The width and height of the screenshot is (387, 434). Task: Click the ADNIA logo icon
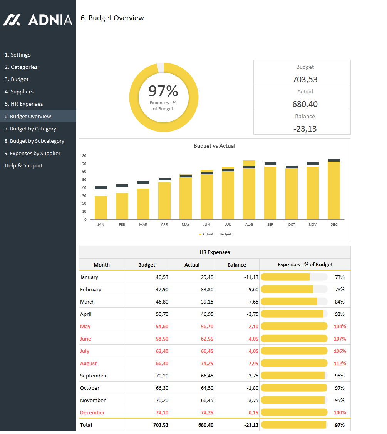12,20
